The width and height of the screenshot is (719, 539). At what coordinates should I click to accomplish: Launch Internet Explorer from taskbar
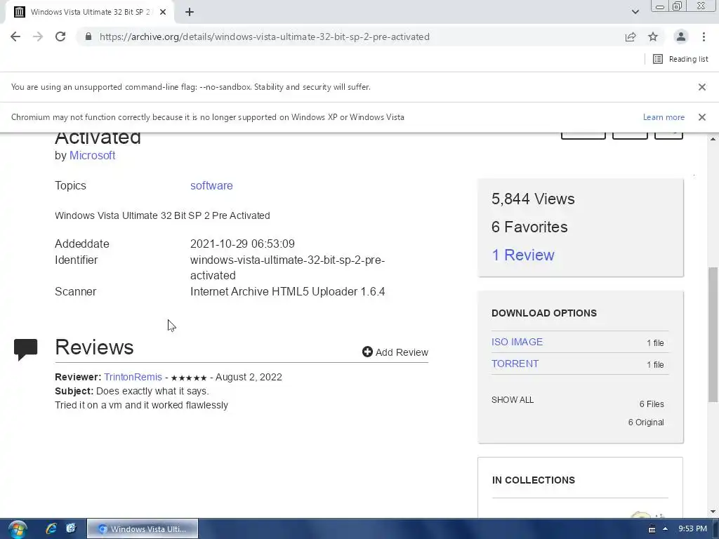(51, 529)
